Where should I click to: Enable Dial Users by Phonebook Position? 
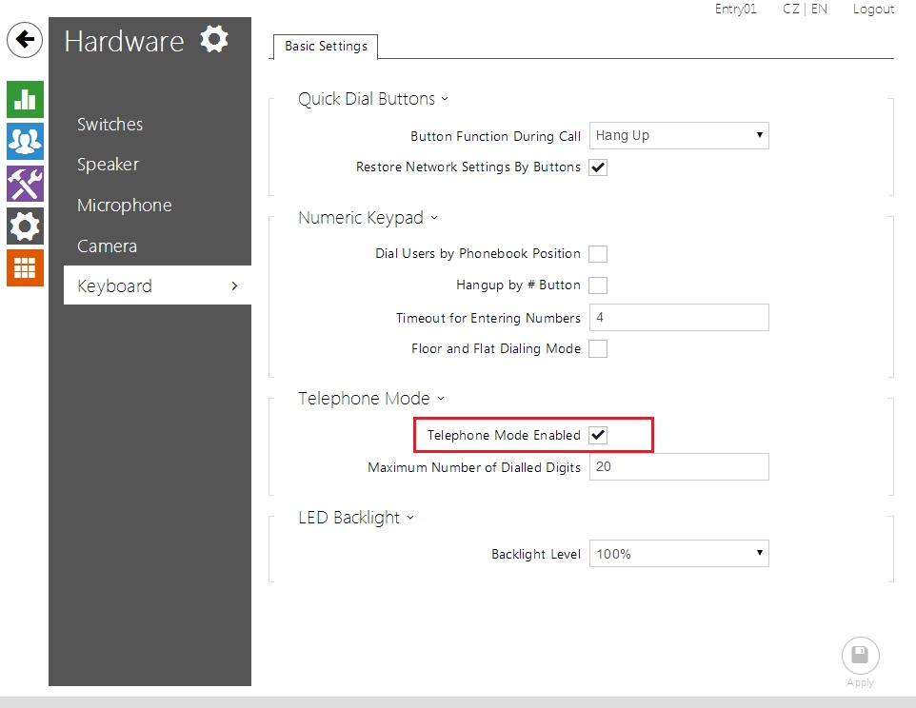coord(598,254)
